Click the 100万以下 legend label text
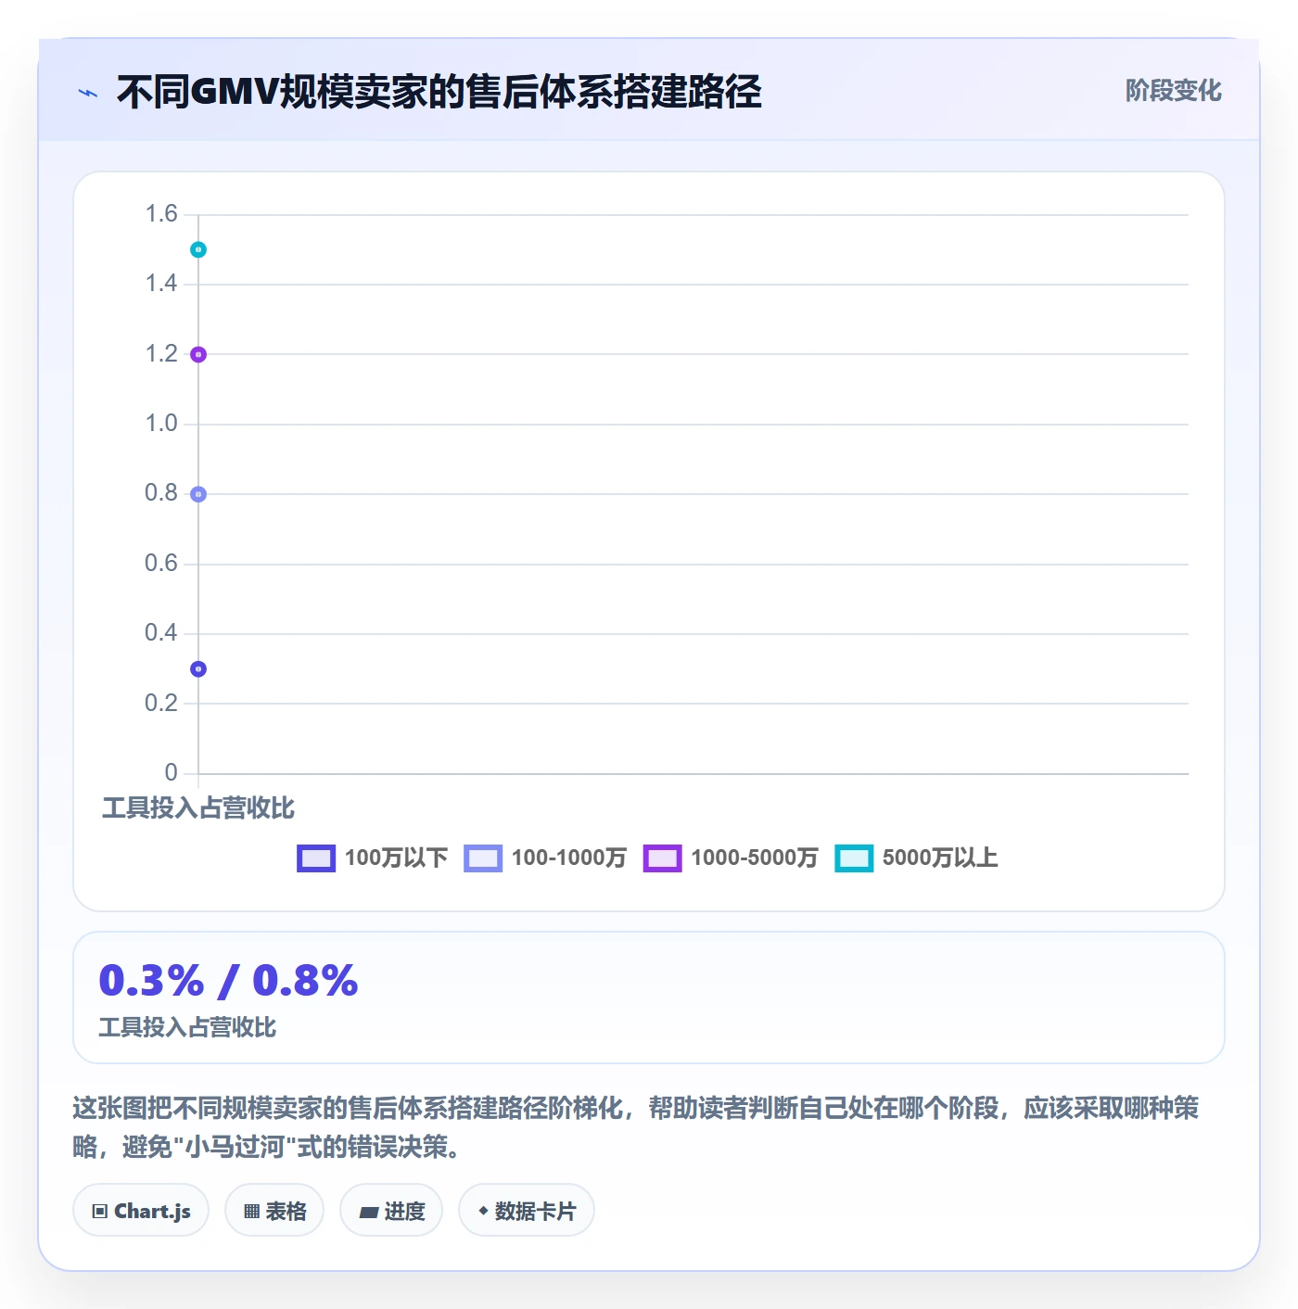The width and height of the screenshot is (1298, 1309). coord(396,858)
